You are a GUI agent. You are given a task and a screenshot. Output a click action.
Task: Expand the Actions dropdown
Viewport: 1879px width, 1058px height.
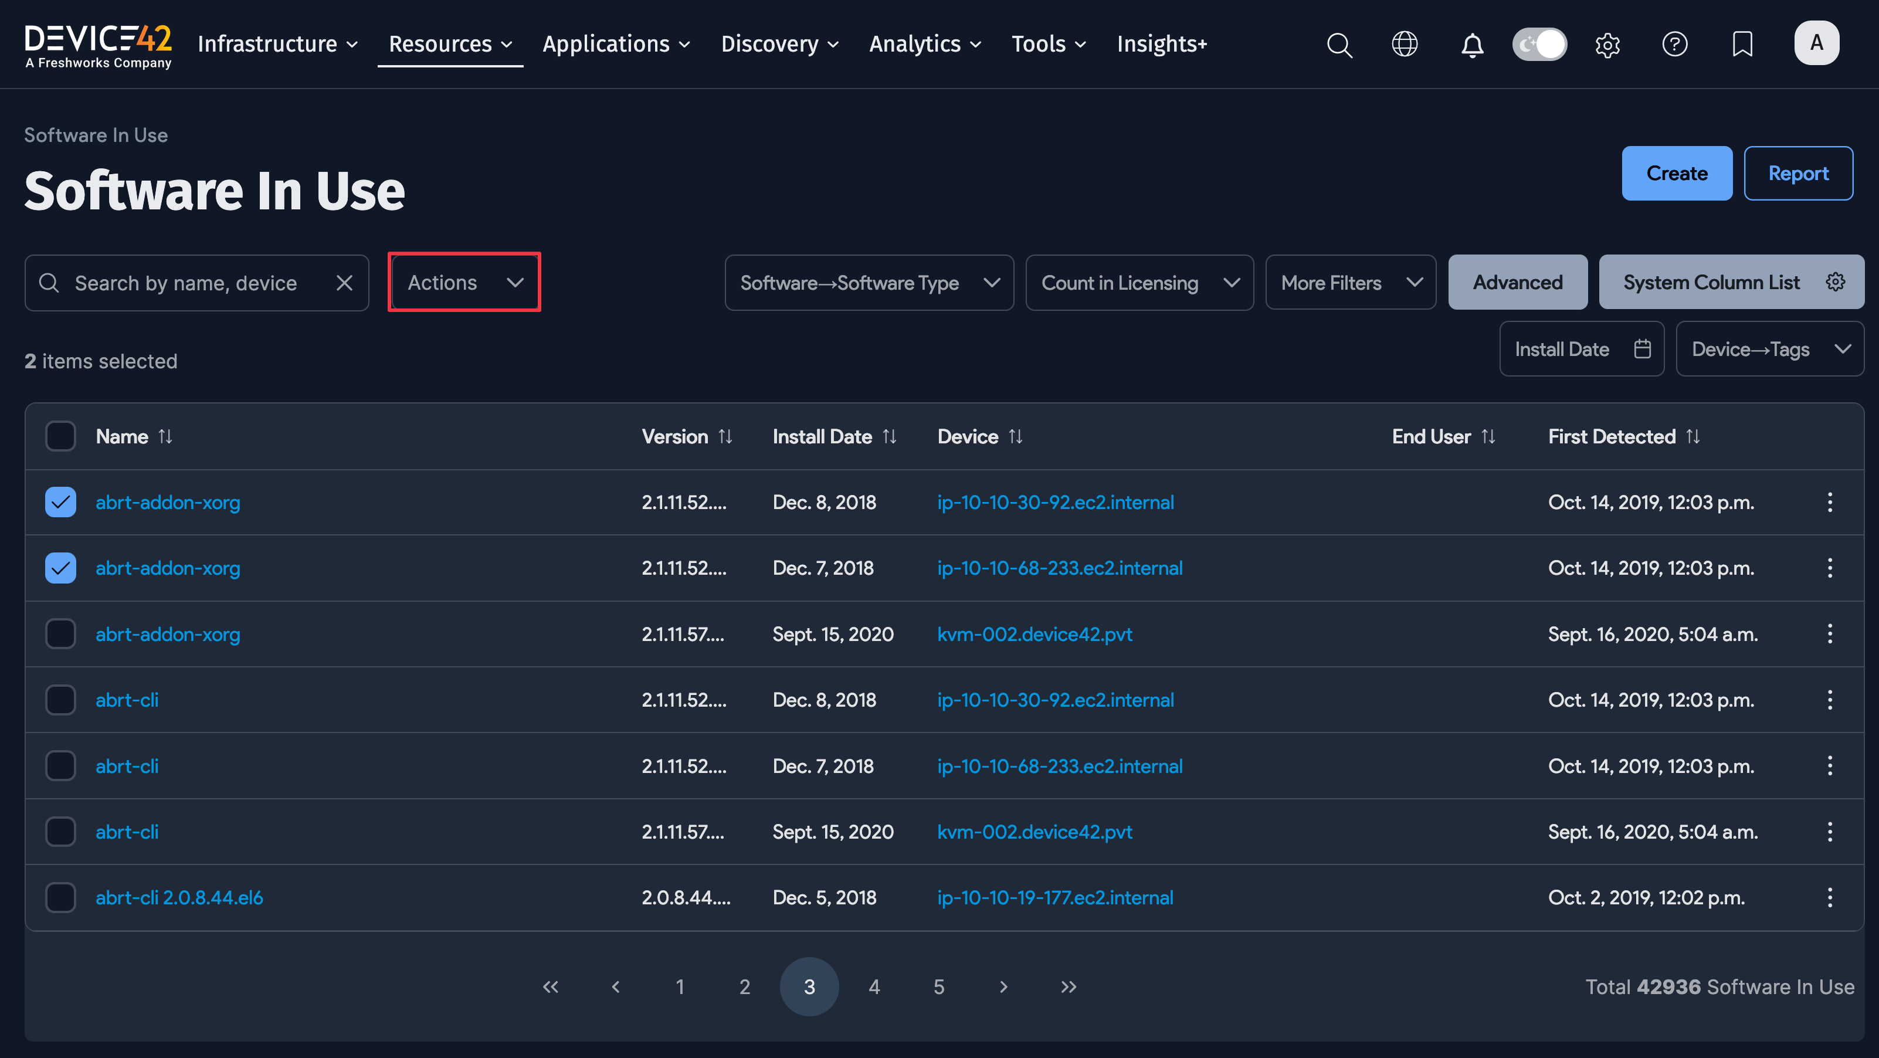pyautogui.click(x=464, y=282)
